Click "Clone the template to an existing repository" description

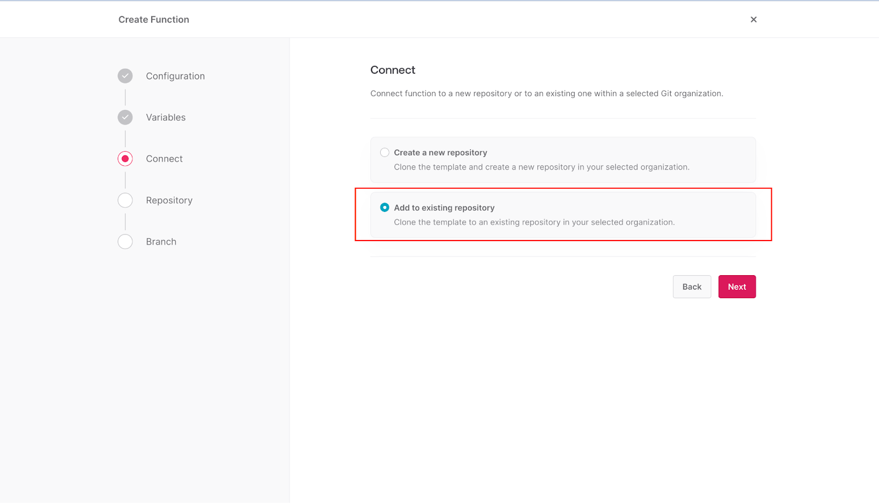click(534, 222)
